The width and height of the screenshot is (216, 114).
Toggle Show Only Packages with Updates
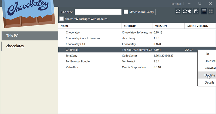click(62, 19)
